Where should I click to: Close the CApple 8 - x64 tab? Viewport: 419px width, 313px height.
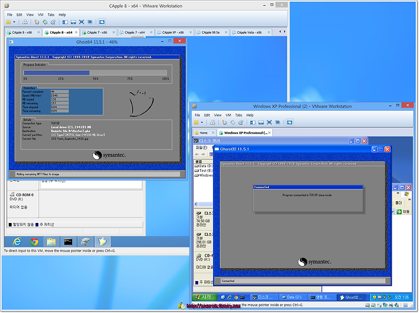click(76, 33)
